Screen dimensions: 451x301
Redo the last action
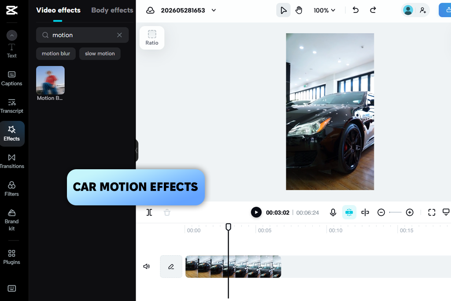click(373, 10)
